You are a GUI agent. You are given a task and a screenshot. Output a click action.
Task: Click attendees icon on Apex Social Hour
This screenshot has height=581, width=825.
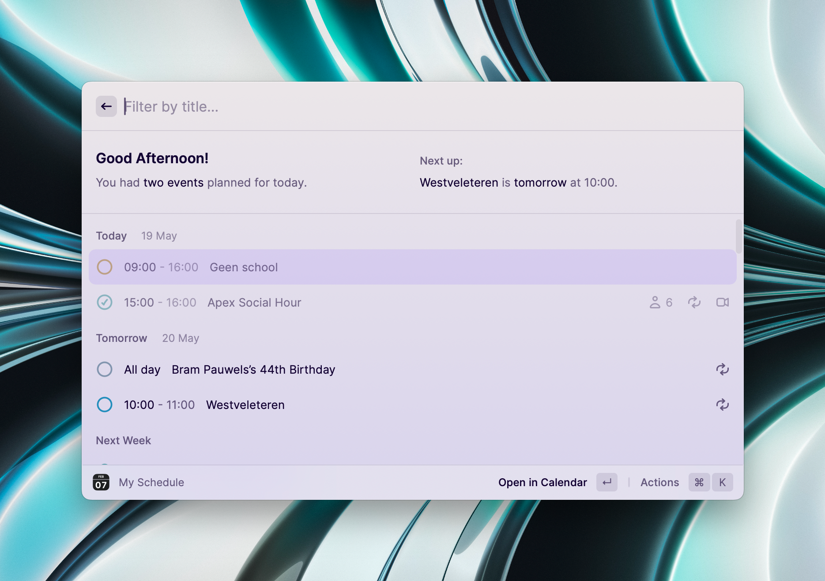click(655, 302)
